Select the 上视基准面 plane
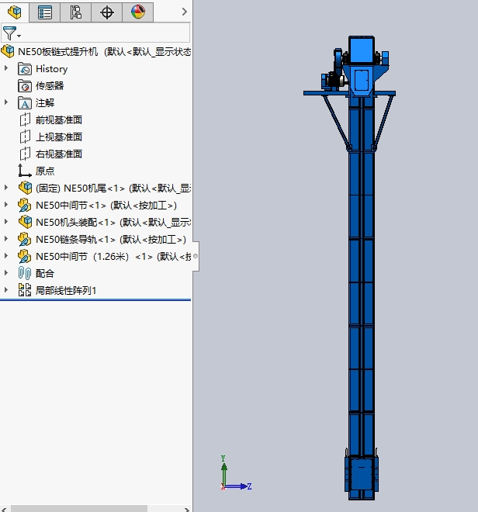Image resolution: width=478 pixels, height=512 pixels. [59, 137]
